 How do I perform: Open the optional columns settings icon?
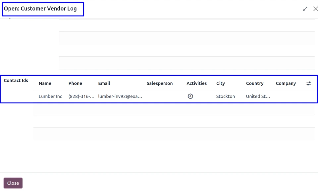(x=309, y=83)
